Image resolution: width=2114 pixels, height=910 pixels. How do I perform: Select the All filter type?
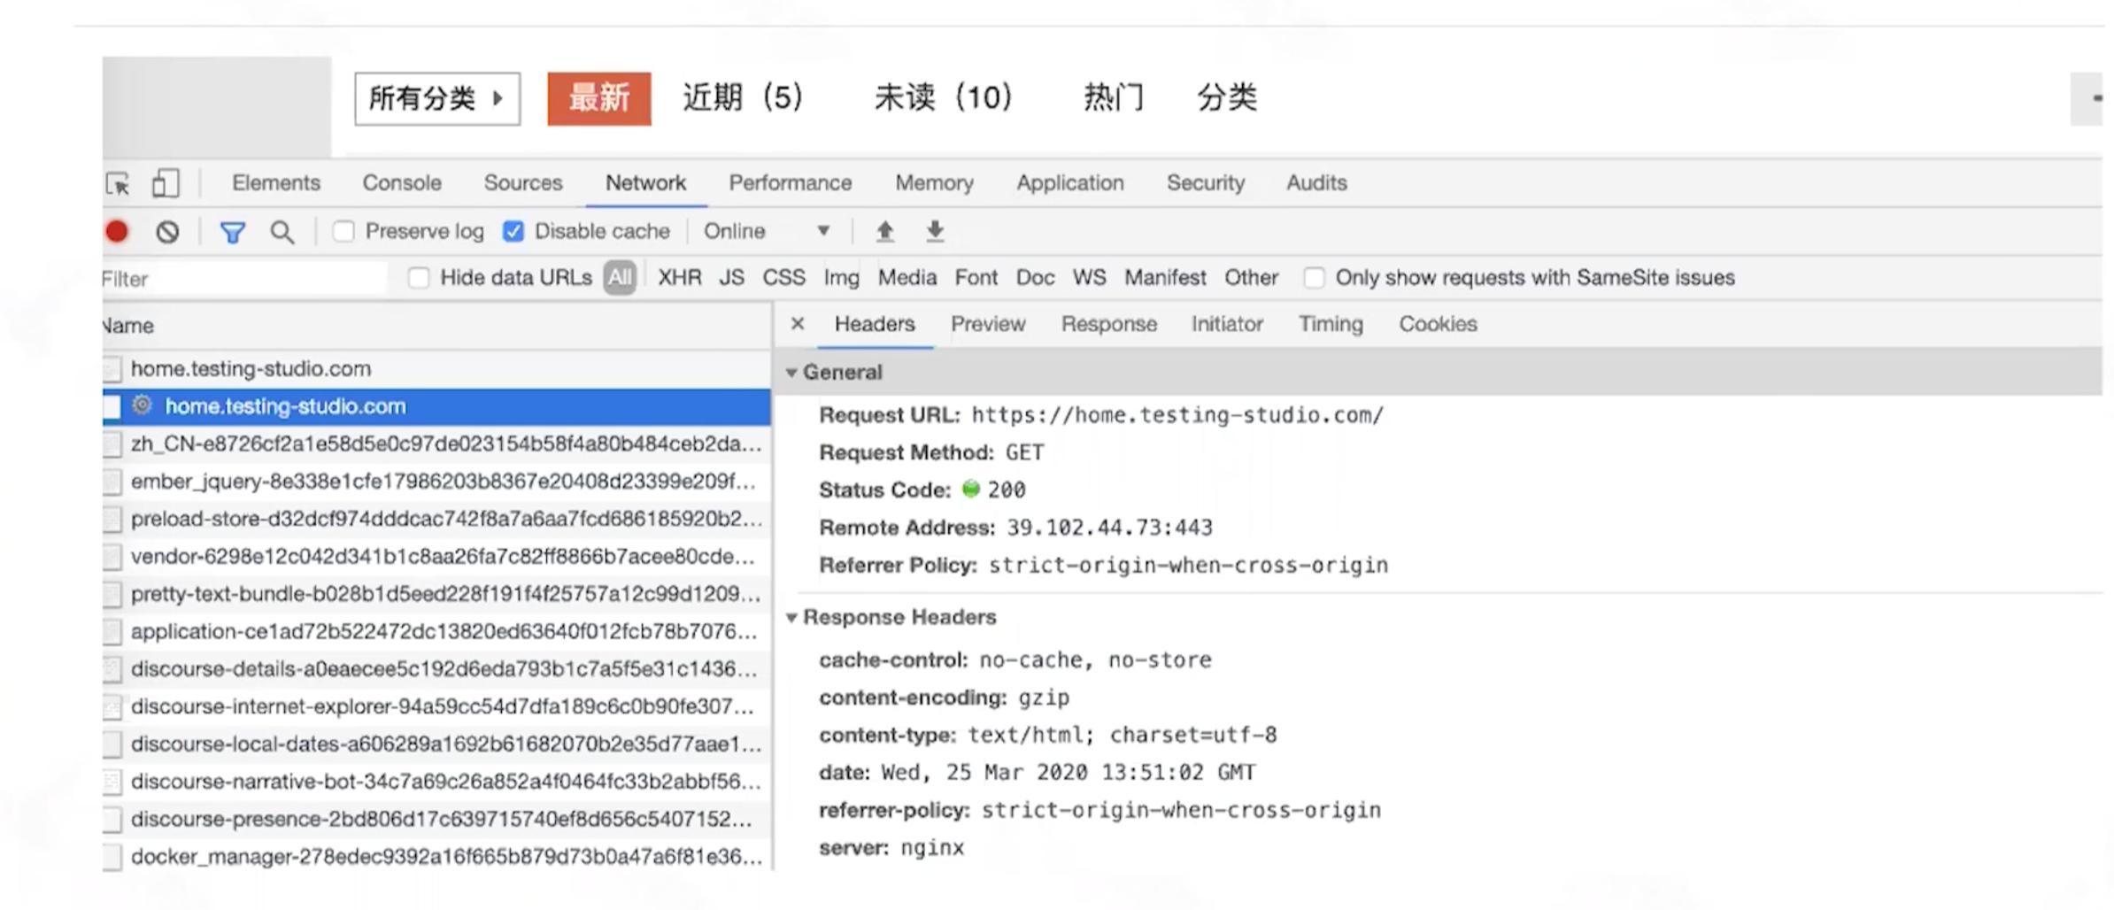pyautogui.click(x=620, y=278)
